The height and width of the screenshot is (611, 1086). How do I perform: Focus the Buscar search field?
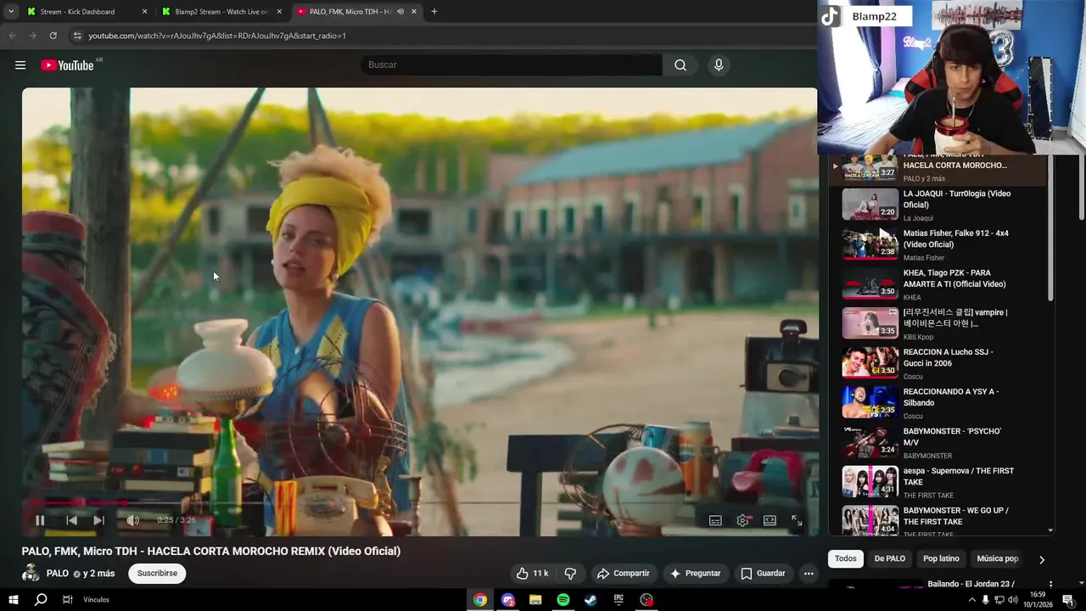point(512,64)
